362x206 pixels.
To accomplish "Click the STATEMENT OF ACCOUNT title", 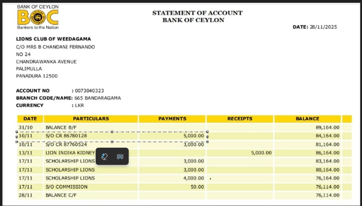I will click(197, 13).
